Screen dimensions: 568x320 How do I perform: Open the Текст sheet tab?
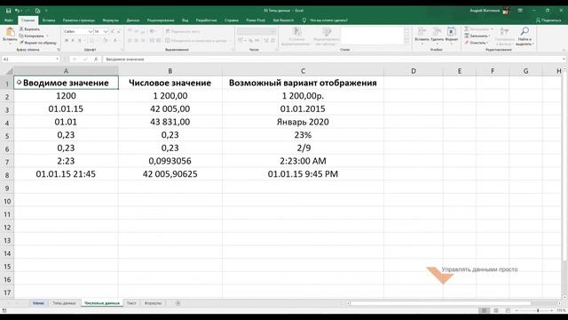coord(131,303)
